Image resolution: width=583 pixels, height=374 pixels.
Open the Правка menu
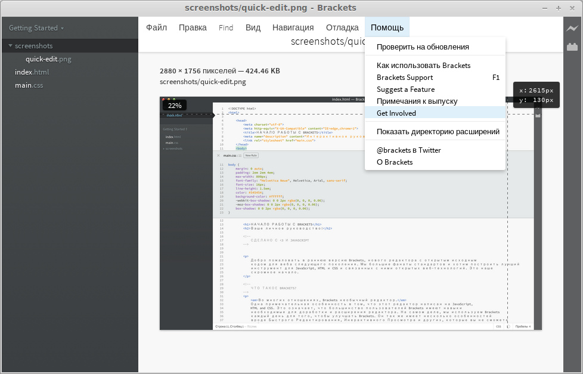(x=193, y=27)
